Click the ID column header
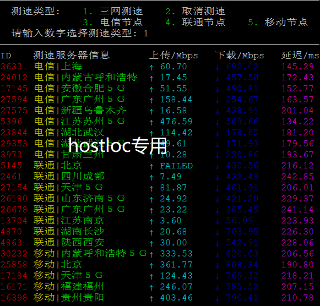 [6, 56]
